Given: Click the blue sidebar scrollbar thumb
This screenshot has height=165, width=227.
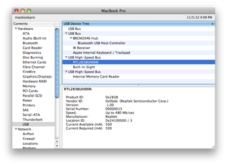Looking at the screenshot, I should [x=57, y=63].
